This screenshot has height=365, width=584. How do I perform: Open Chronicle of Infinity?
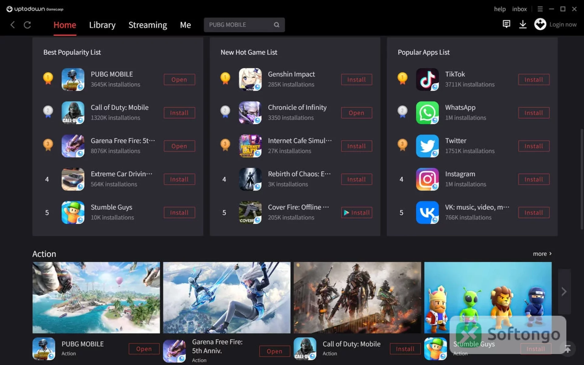click(356, 113)
